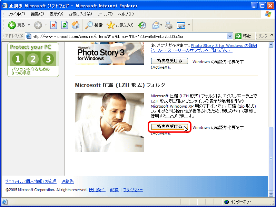Click the Back (戻る) arrow button
The width and height of the screenshot is (276, 207).
tap(16, 25)
